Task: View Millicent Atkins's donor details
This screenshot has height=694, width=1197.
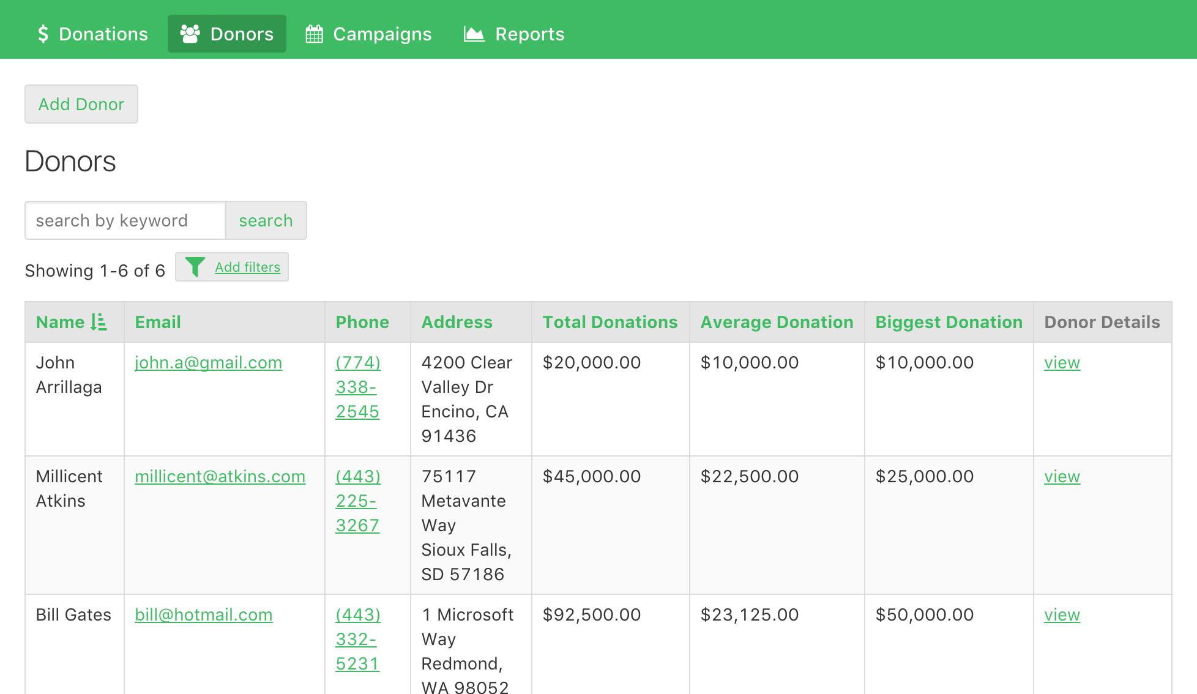Action: coord(1061,476)
